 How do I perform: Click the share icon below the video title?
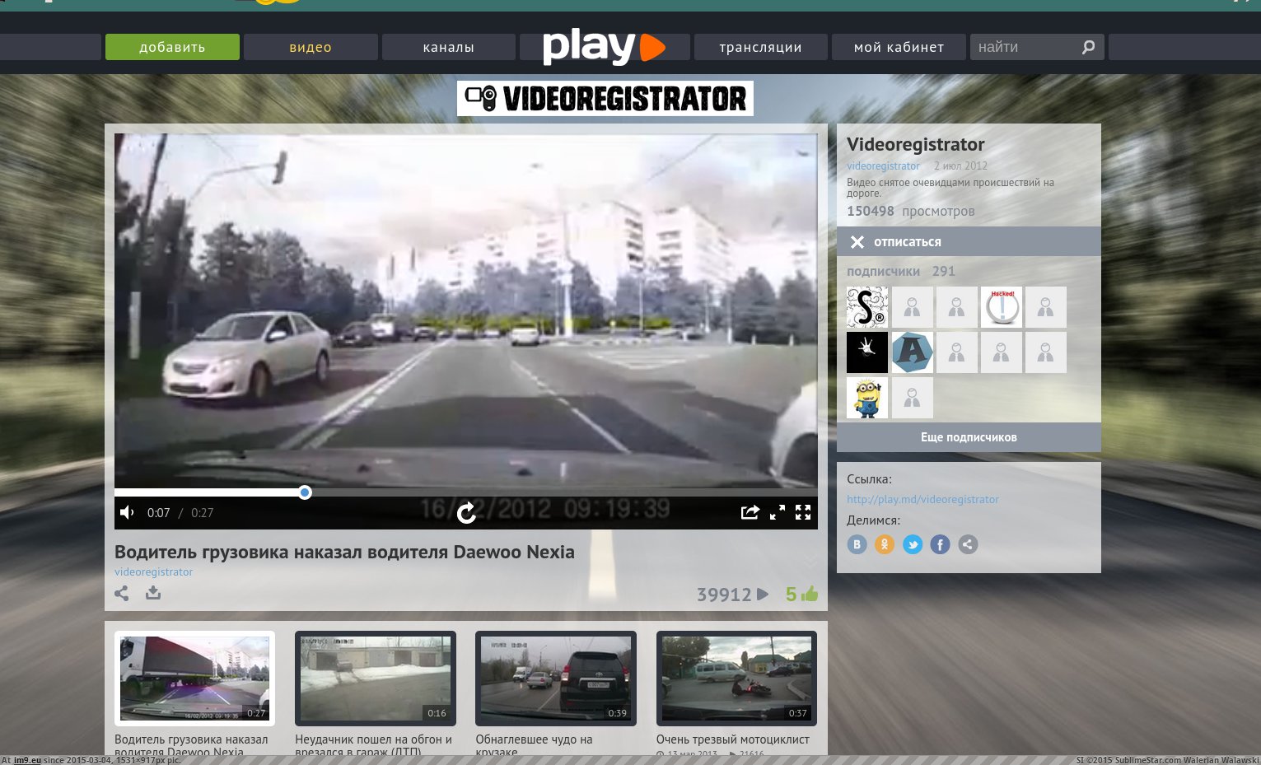point(122,593)
